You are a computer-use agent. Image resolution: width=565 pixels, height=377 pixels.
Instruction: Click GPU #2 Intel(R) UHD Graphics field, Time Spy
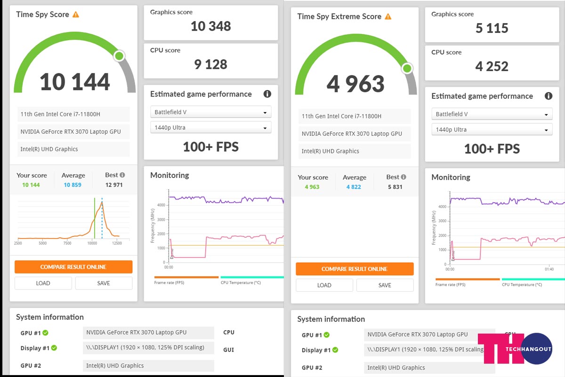(x=148, y=366)
